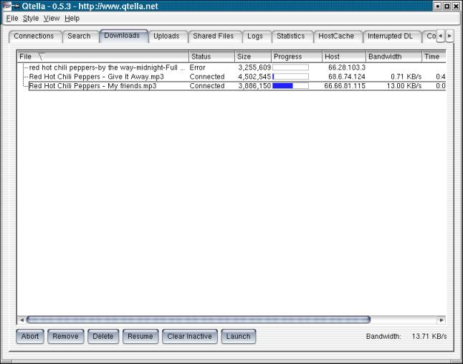Click the empty progress bar of errored download

(x=290, y=67)
